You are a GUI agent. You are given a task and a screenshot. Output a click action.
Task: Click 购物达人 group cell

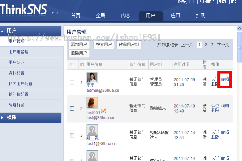point(158,108)
